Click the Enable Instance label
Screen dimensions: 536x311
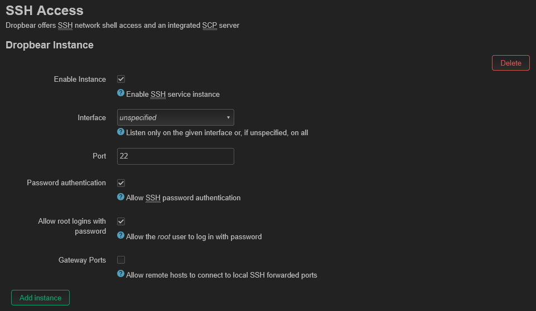(80, 79)
